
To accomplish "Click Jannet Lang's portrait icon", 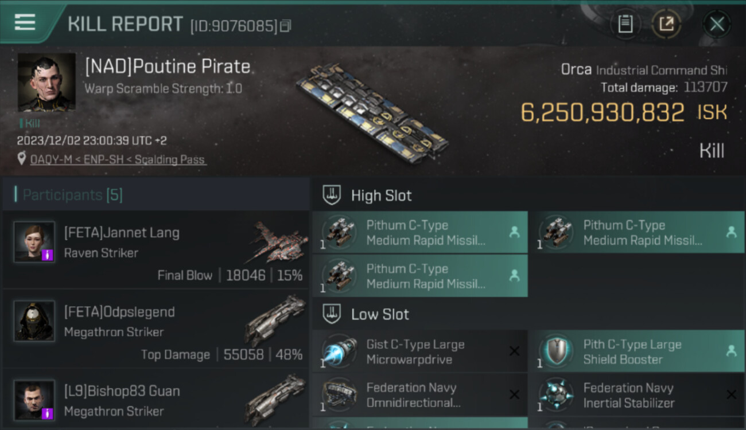I will [x=34, y=242].
